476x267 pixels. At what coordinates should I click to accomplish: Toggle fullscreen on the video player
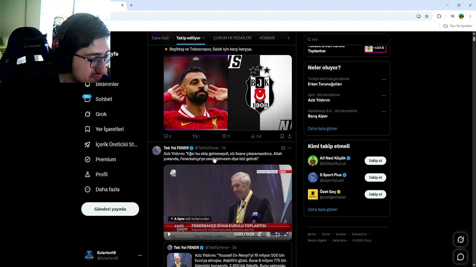pos(286,234)
